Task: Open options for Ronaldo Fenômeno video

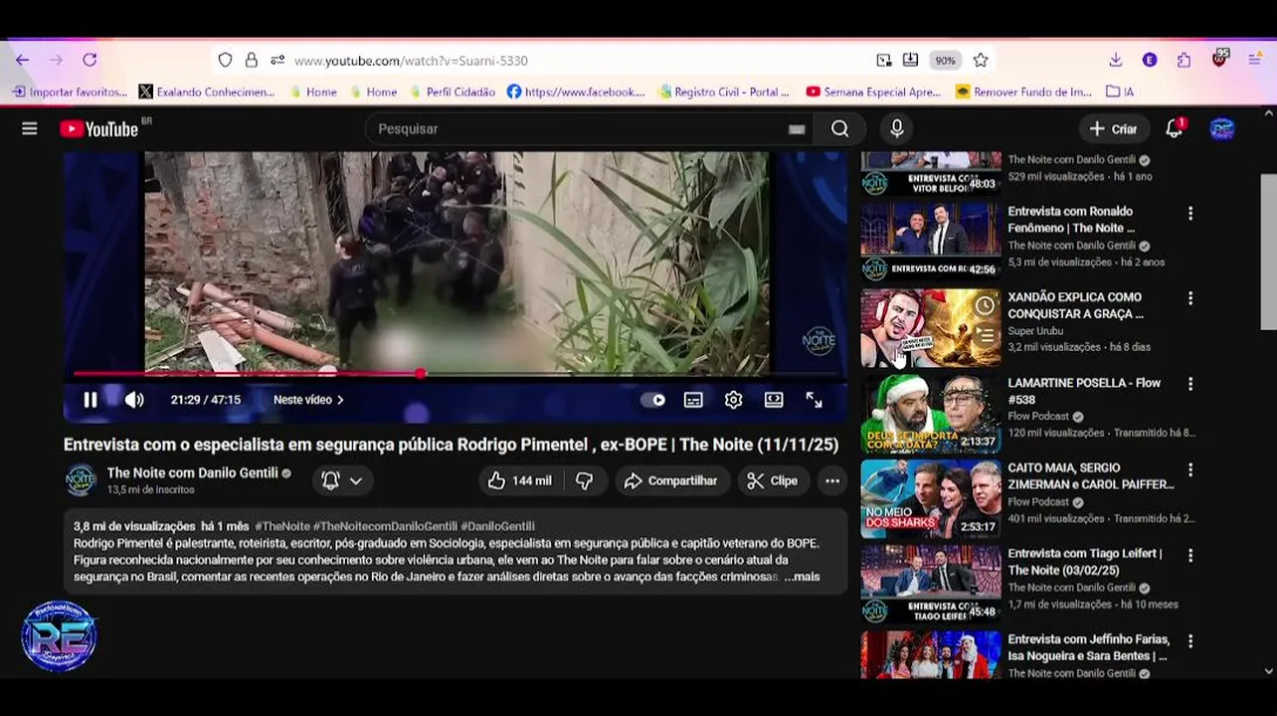Action: click(x=1190, y=213)
